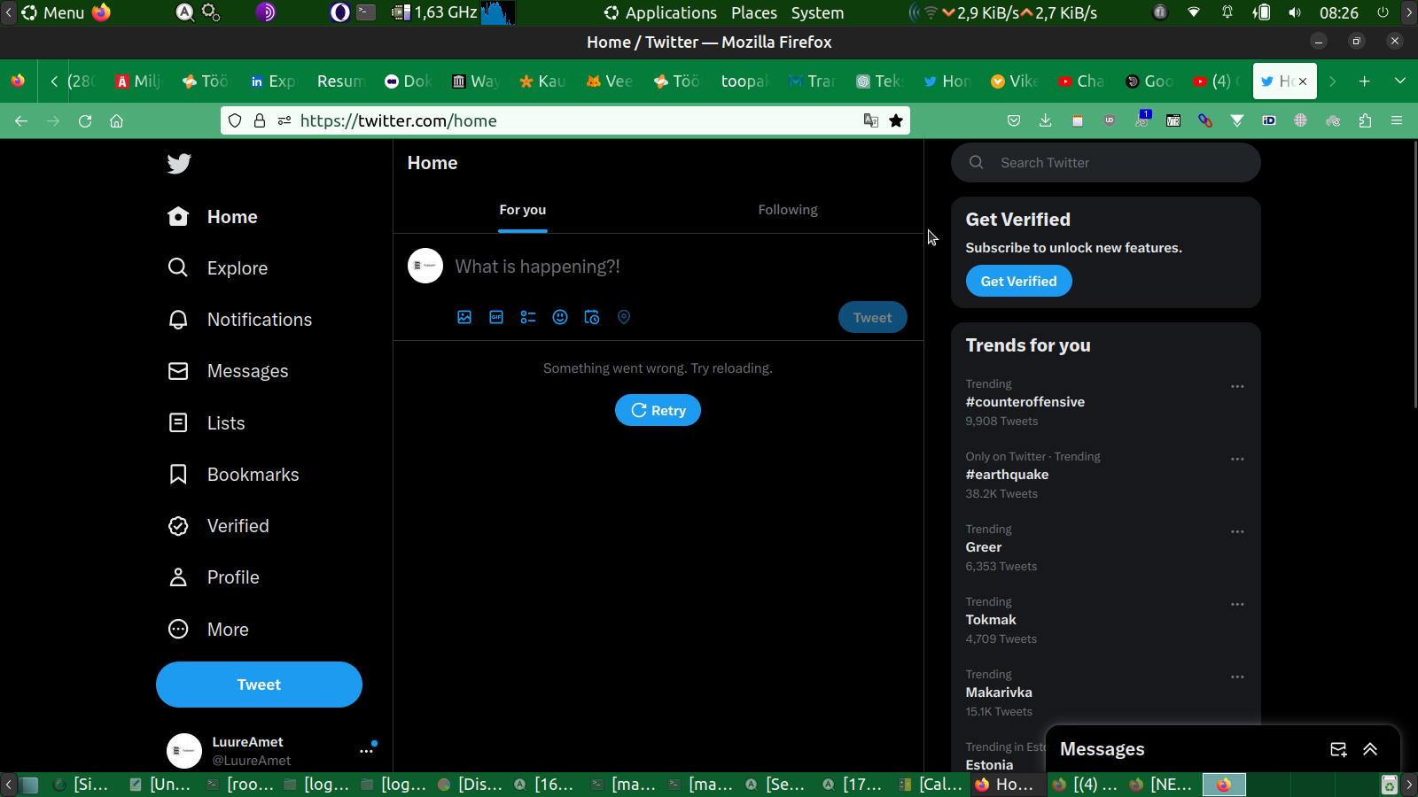Screen dimensions: 1418x797
Task: Click the blue Tweet button in sidebar
Action: [x=259, y=685]
